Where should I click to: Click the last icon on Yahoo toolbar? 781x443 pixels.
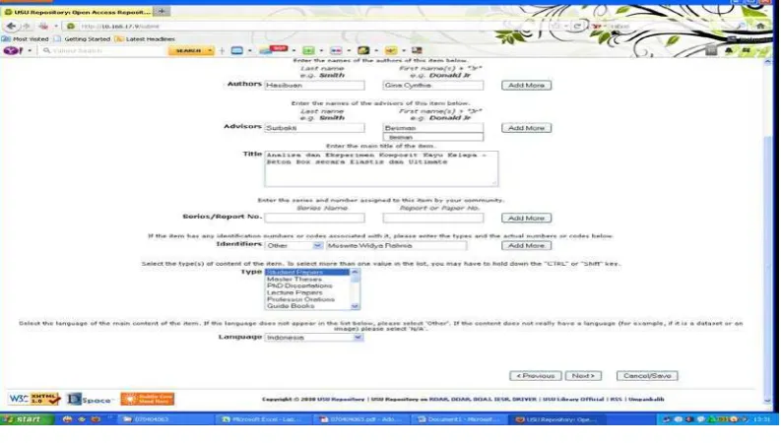point(417,51)
